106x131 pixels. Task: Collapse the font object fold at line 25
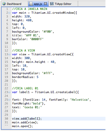[x=9, y=100]
